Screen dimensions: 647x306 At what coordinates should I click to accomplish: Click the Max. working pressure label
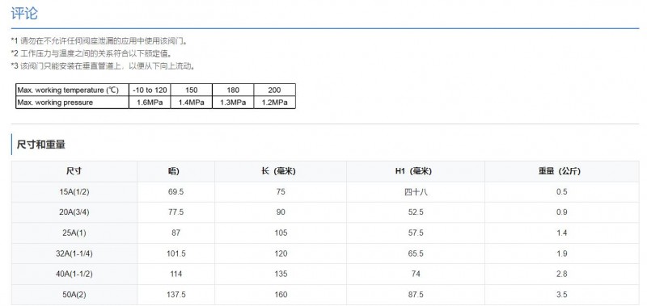pyautogui.click(x=55, y=103)
